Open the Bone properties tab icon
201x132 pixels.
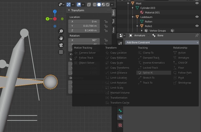[120, 111]
